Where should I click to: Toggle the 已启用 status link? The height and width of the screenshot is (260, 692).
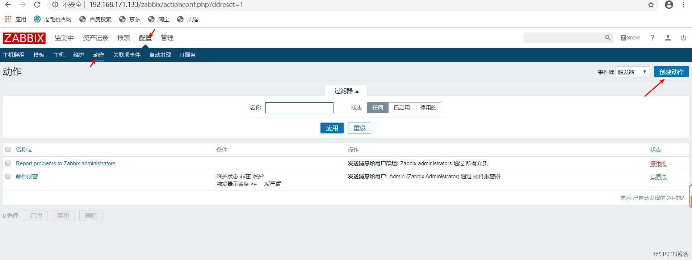658,176
